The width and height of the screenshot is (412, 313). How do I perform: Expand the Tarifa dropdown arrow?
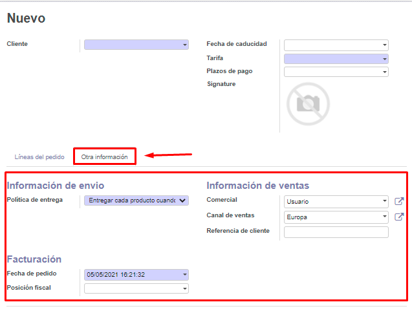click(x=385, y=59)
